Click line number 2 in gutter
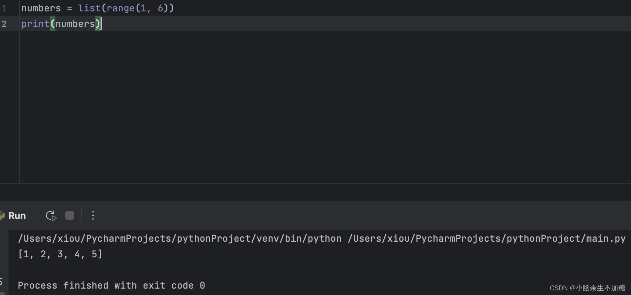The width and height of the screenshot is (631, 295). coord(4,24)
